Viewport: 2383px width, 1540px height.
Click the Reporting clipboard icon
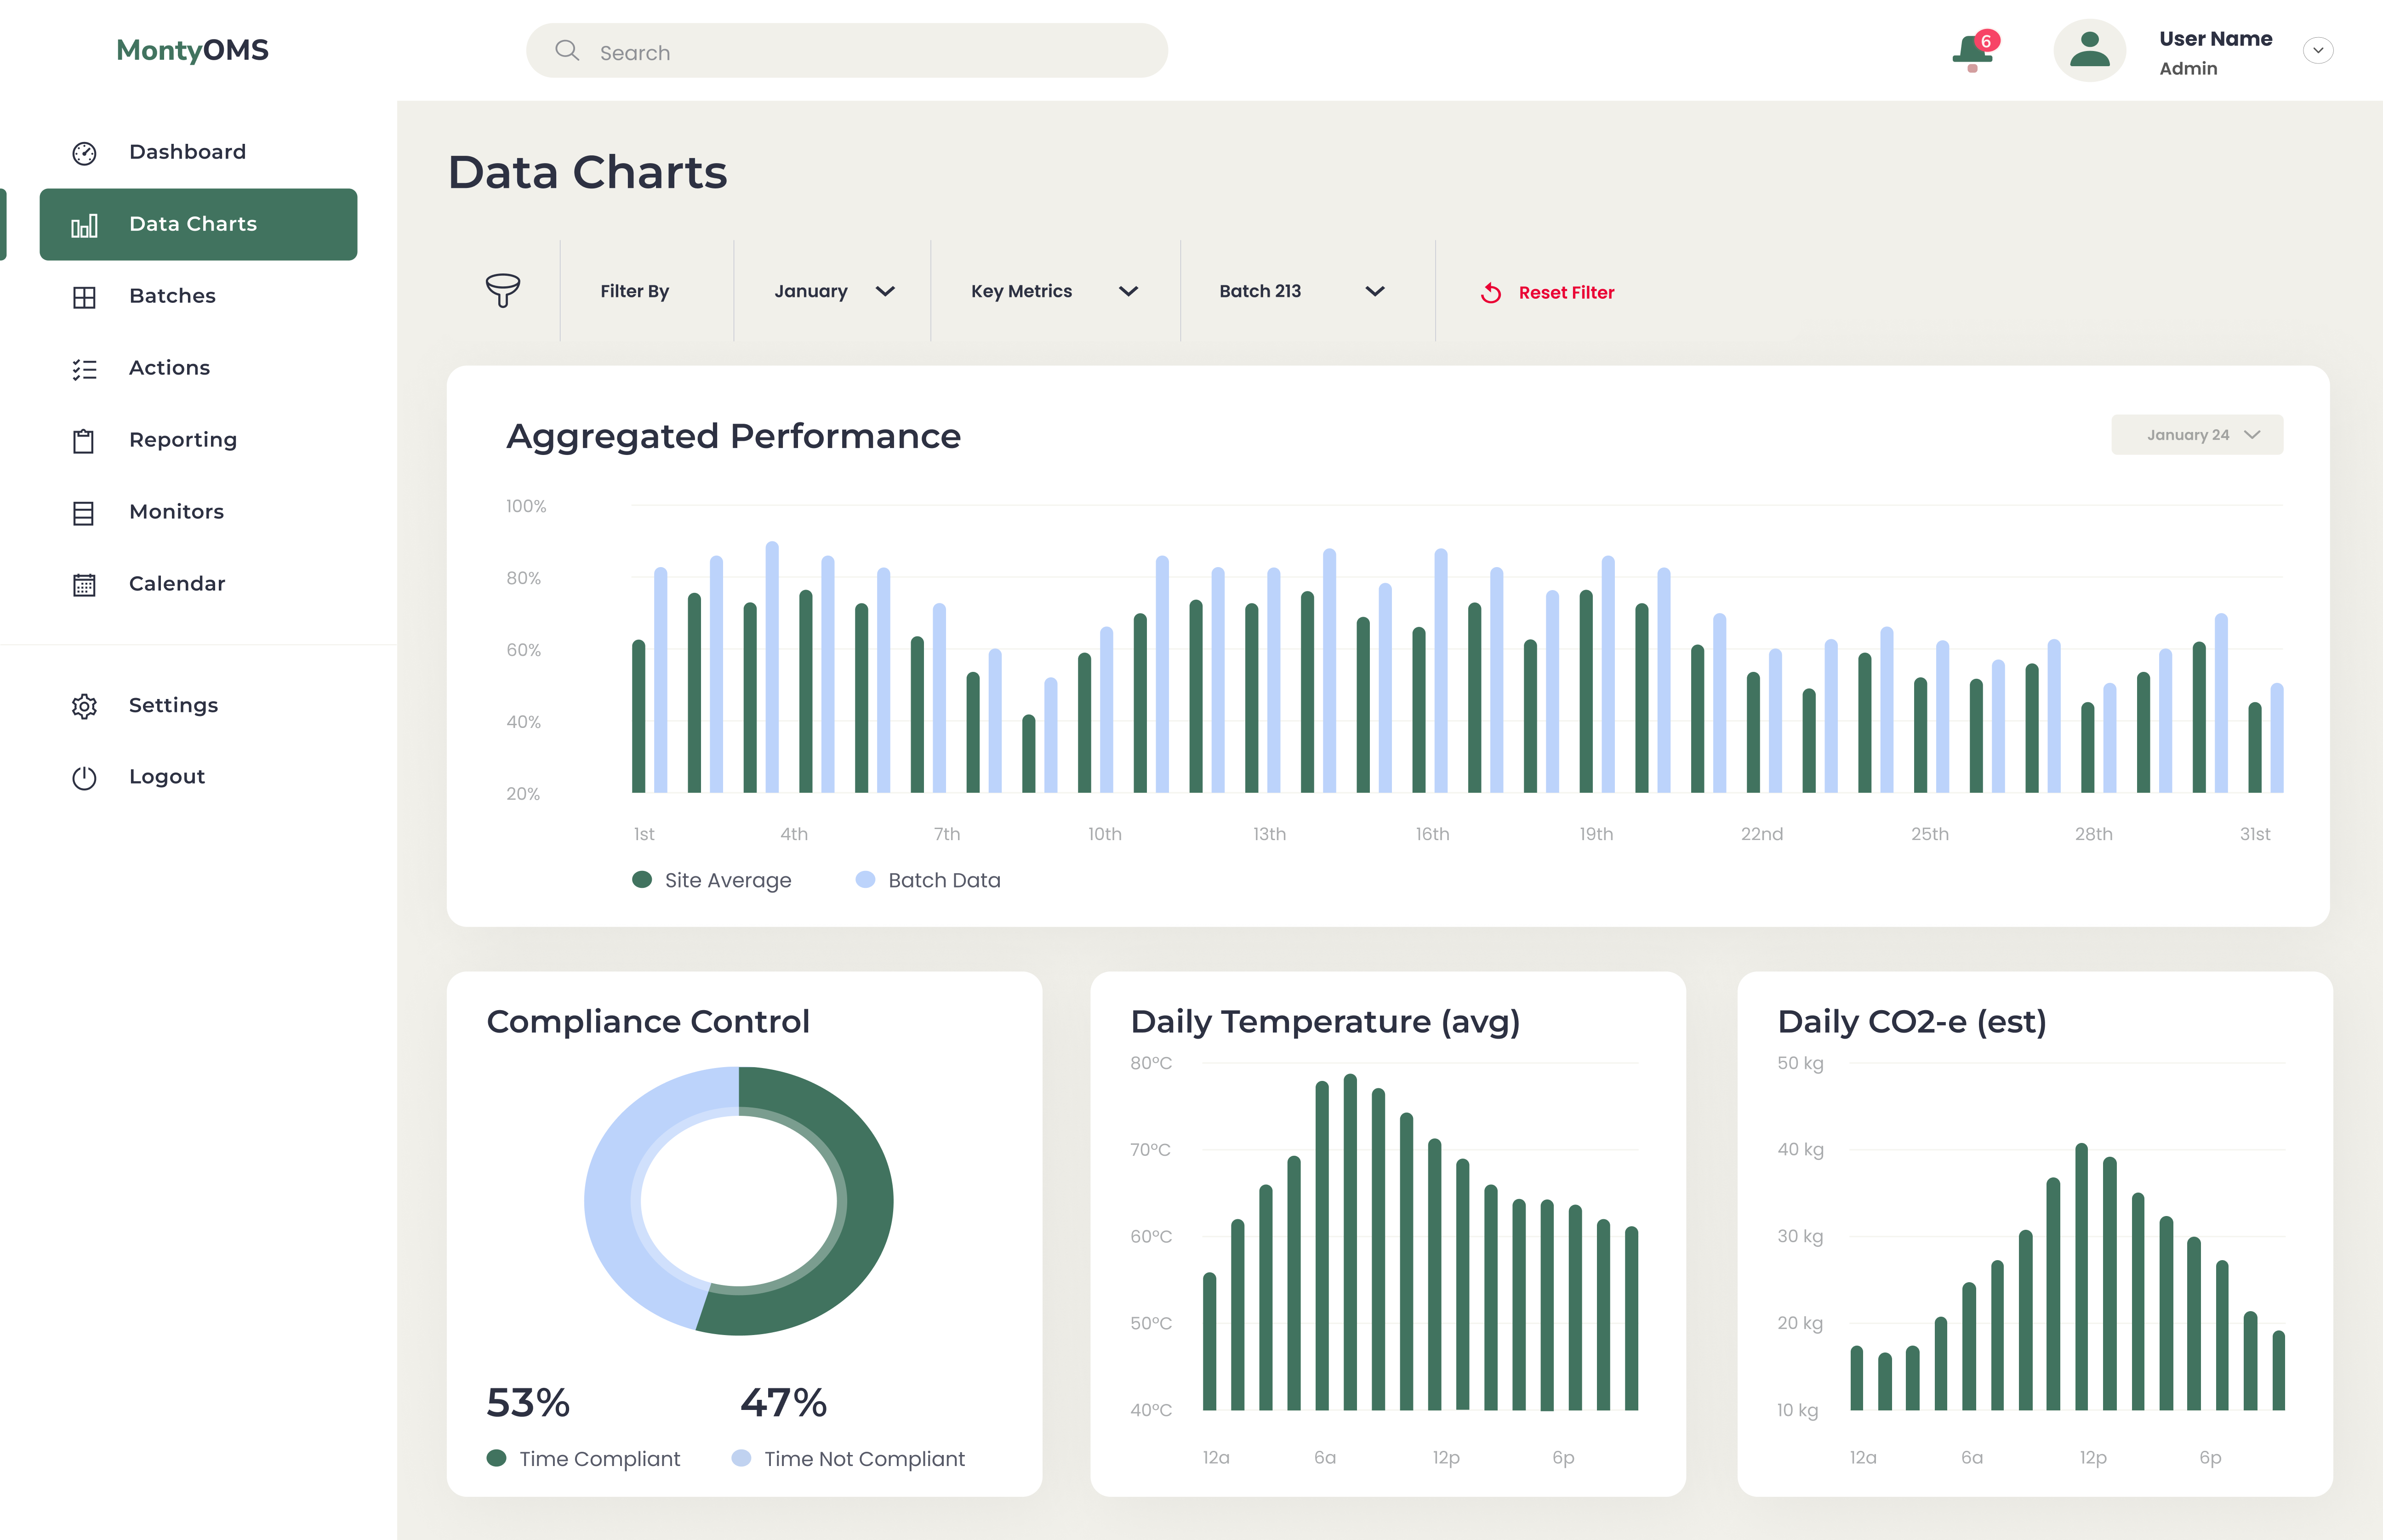(x=84, y=441)
